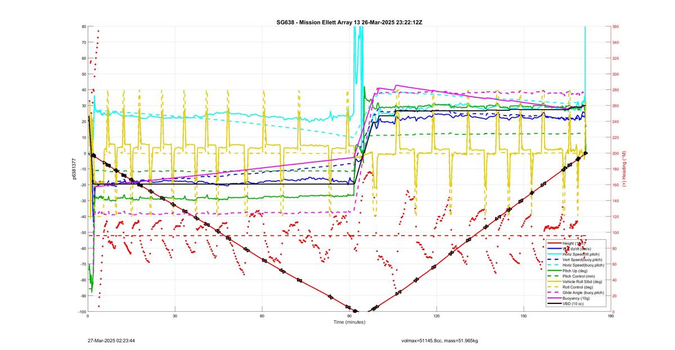Click the '150' tick on the time axis

[524, 316]
